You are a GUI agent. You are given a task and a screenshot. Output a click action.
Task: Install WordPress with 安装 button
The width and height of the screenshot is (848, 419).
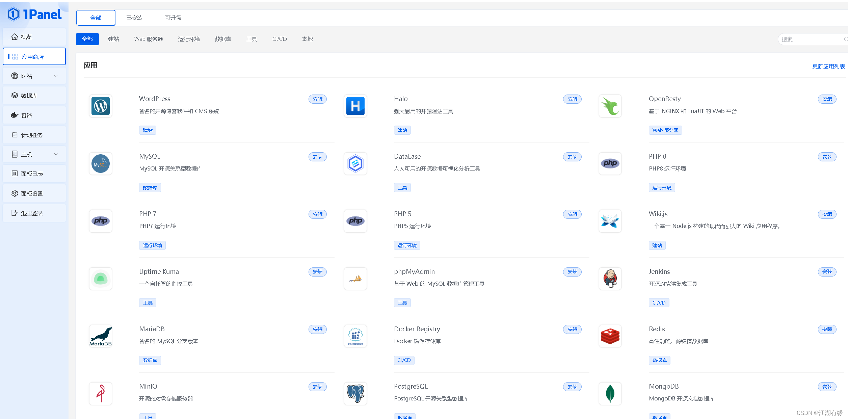pos(318,99)
